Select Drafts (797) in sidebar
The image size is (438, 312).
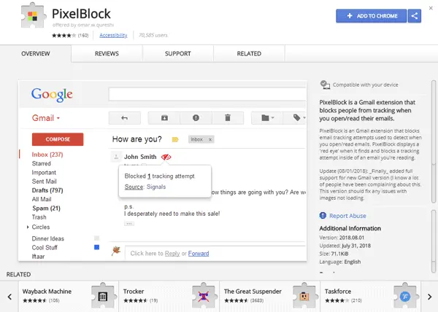pyautogui.click(x=47, y=190)
